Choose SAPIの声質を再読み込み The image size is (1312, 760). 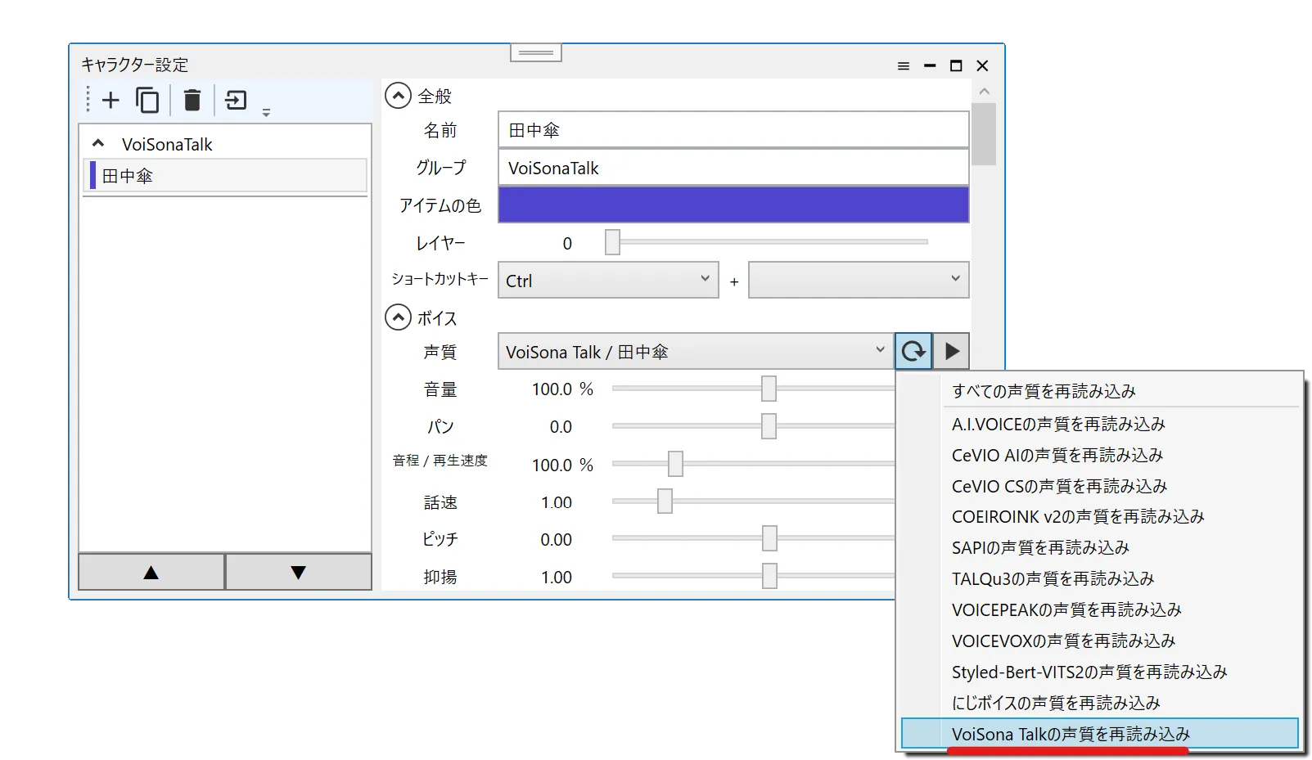pyautogui.click(x=1099, y=547)
